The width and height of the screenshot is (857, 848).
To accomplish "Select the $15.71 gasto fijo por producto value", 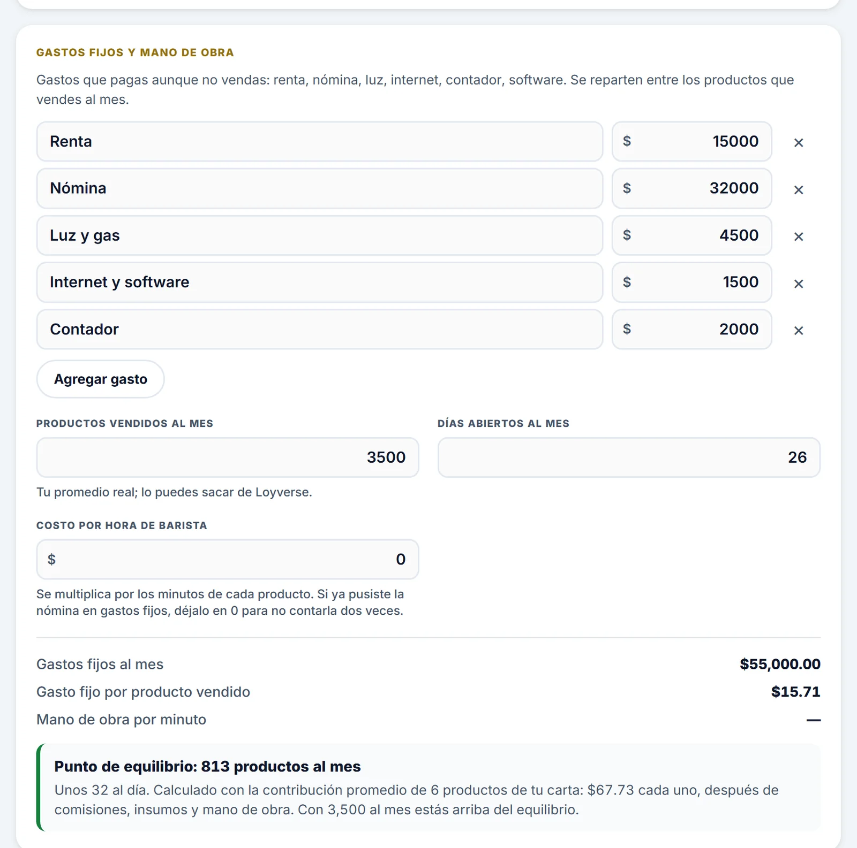I will 795,692.
